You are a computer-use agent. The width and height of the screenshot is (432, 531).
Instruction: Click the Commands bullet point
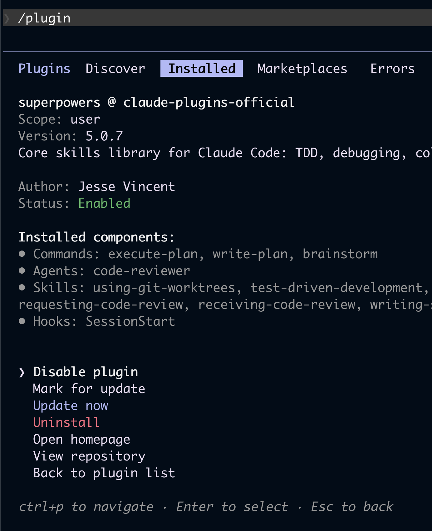[22, 254]
